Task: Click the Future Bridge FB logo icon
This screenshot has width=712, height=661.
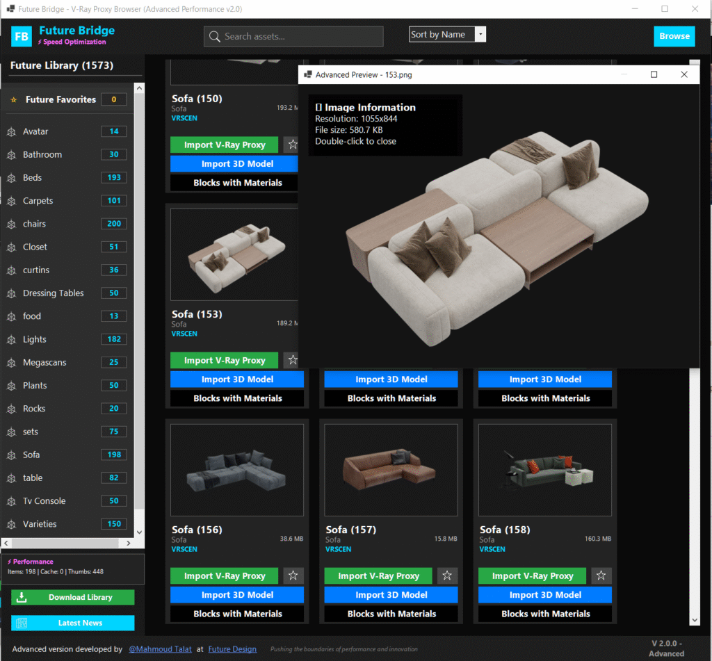Action: click(x=22, y=36)
